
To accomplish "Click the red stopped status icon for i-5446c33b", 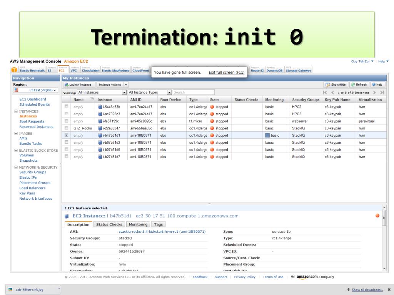I will [212, 107].
